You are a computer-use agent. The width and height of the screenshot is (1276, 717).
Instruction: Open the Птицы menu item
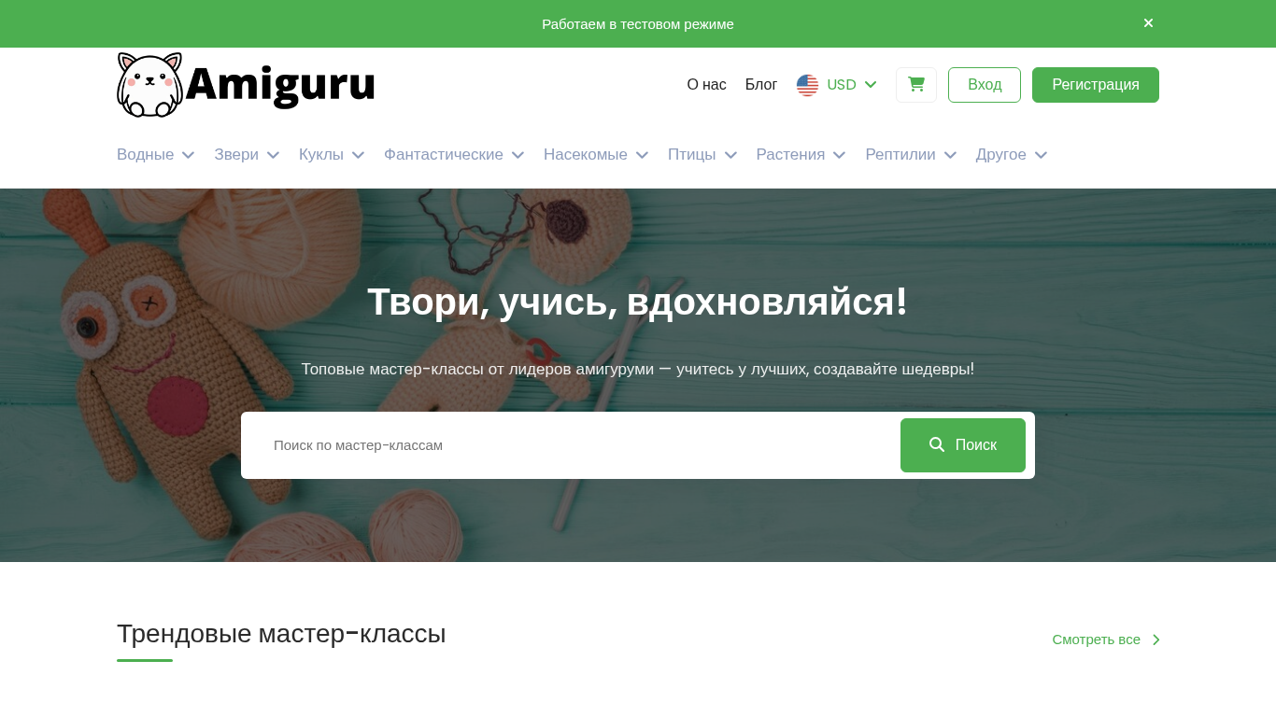click(x=692, y=155)
